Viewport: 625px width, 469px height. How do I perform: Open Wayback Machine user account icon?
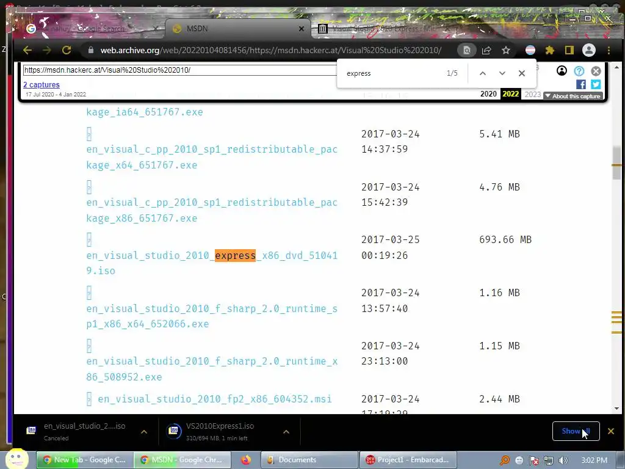[x=562, y=71]
